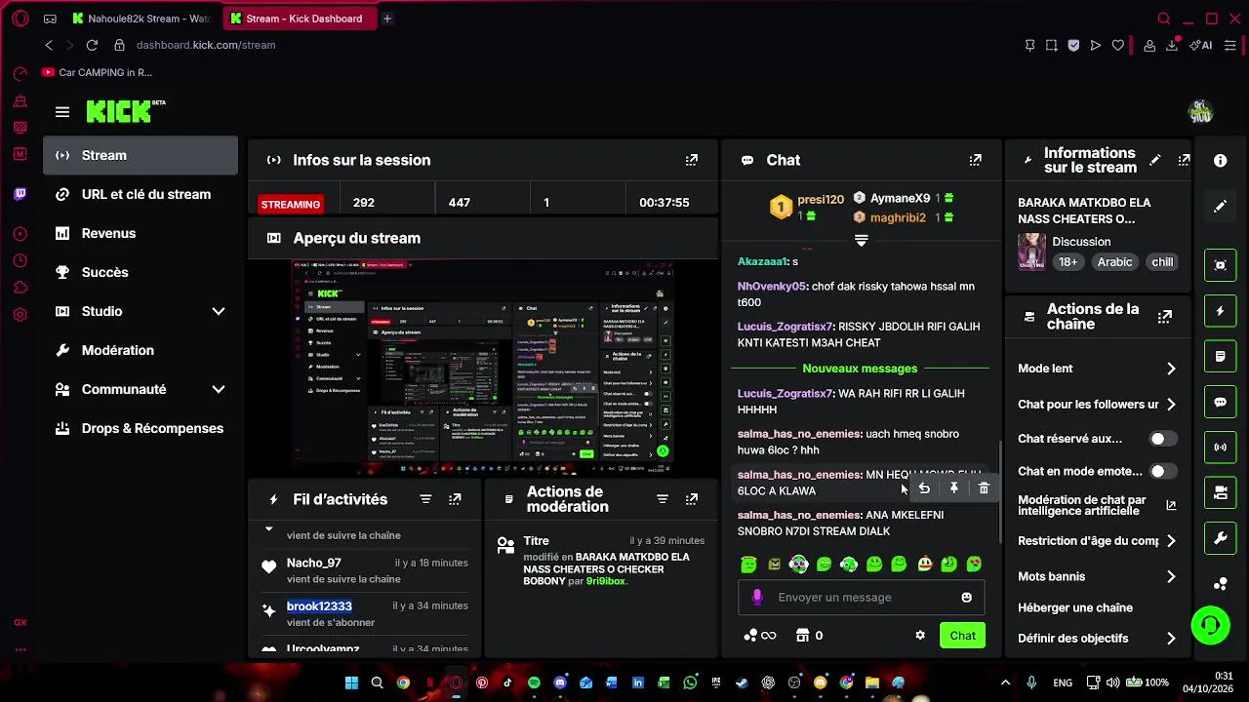Open the user avatar in top right

(1200, 112)
